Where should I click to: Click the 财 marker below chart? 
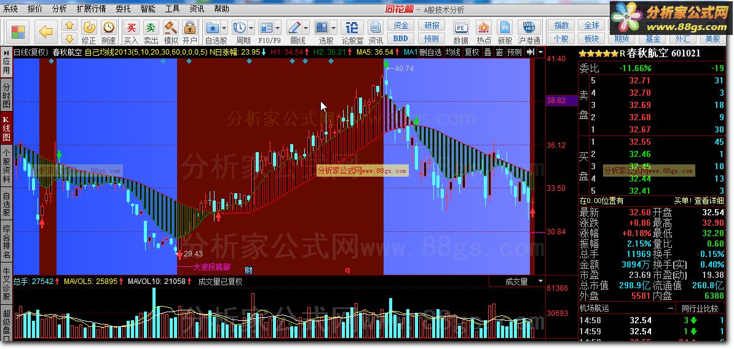249,270
